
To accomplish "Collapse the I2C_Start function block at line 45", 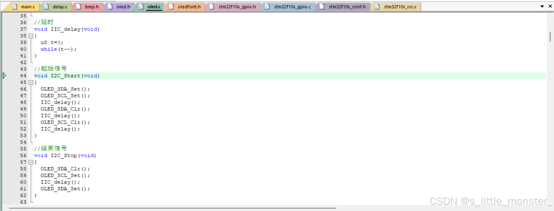I will click(x=31, y=82).
